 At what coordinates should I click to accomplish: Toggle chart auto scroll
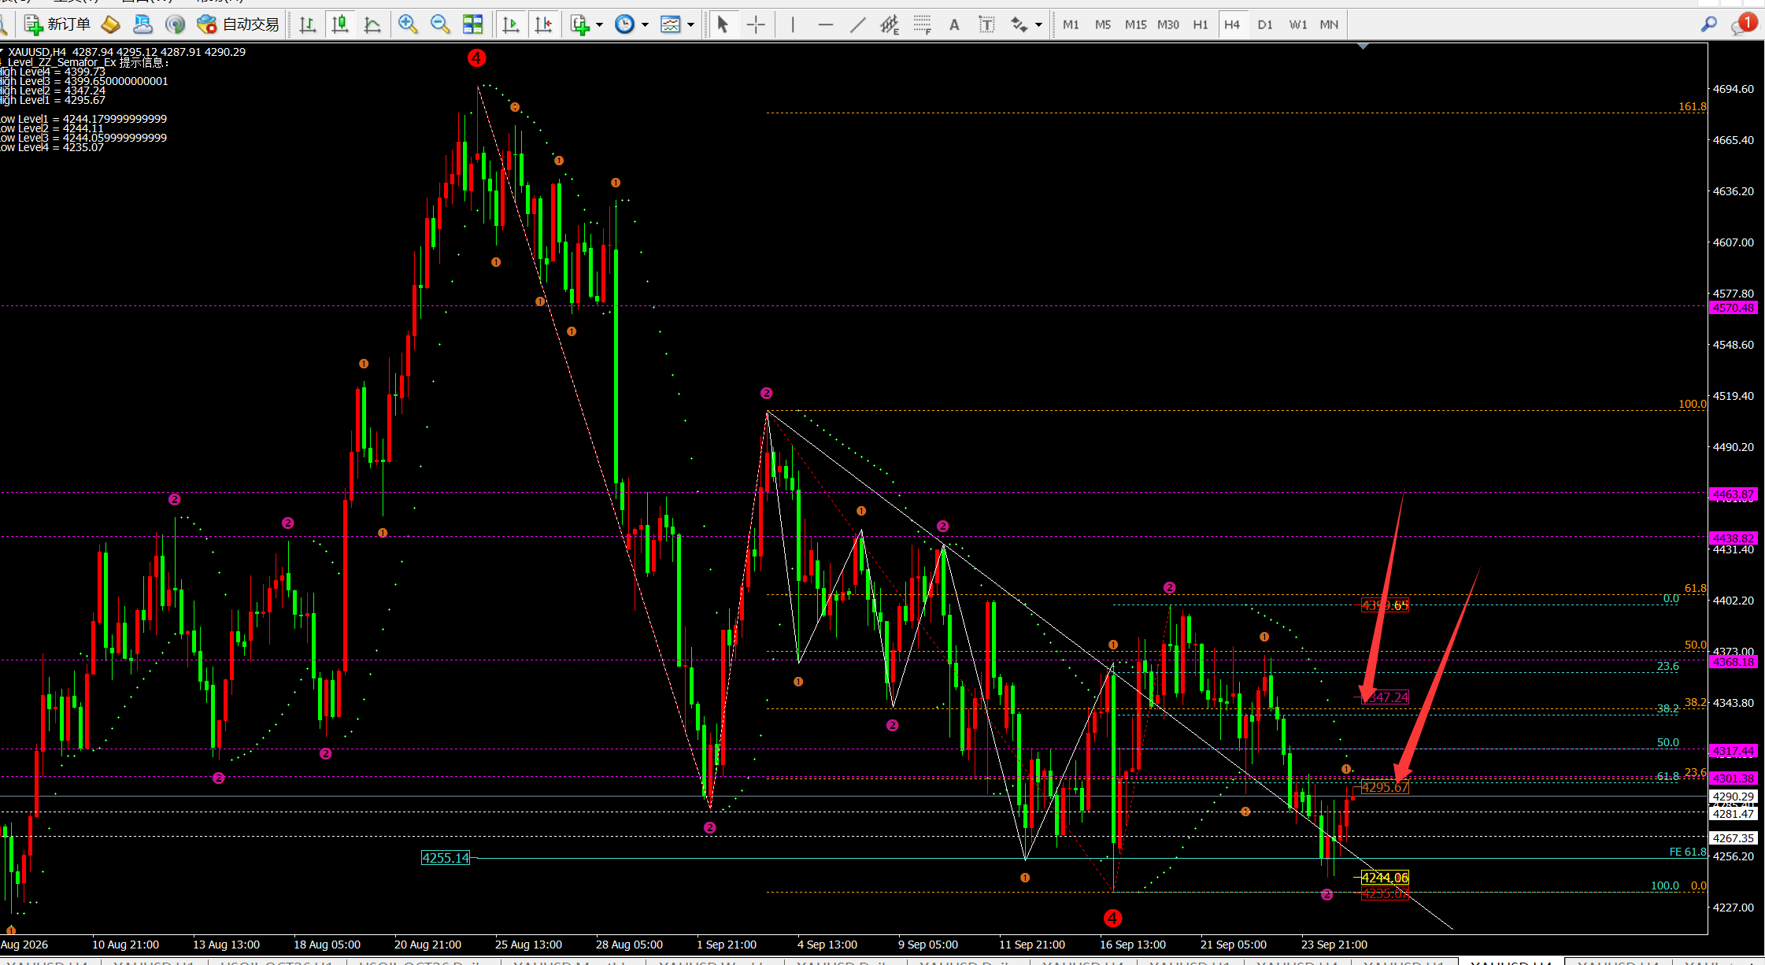pos(511,24)
